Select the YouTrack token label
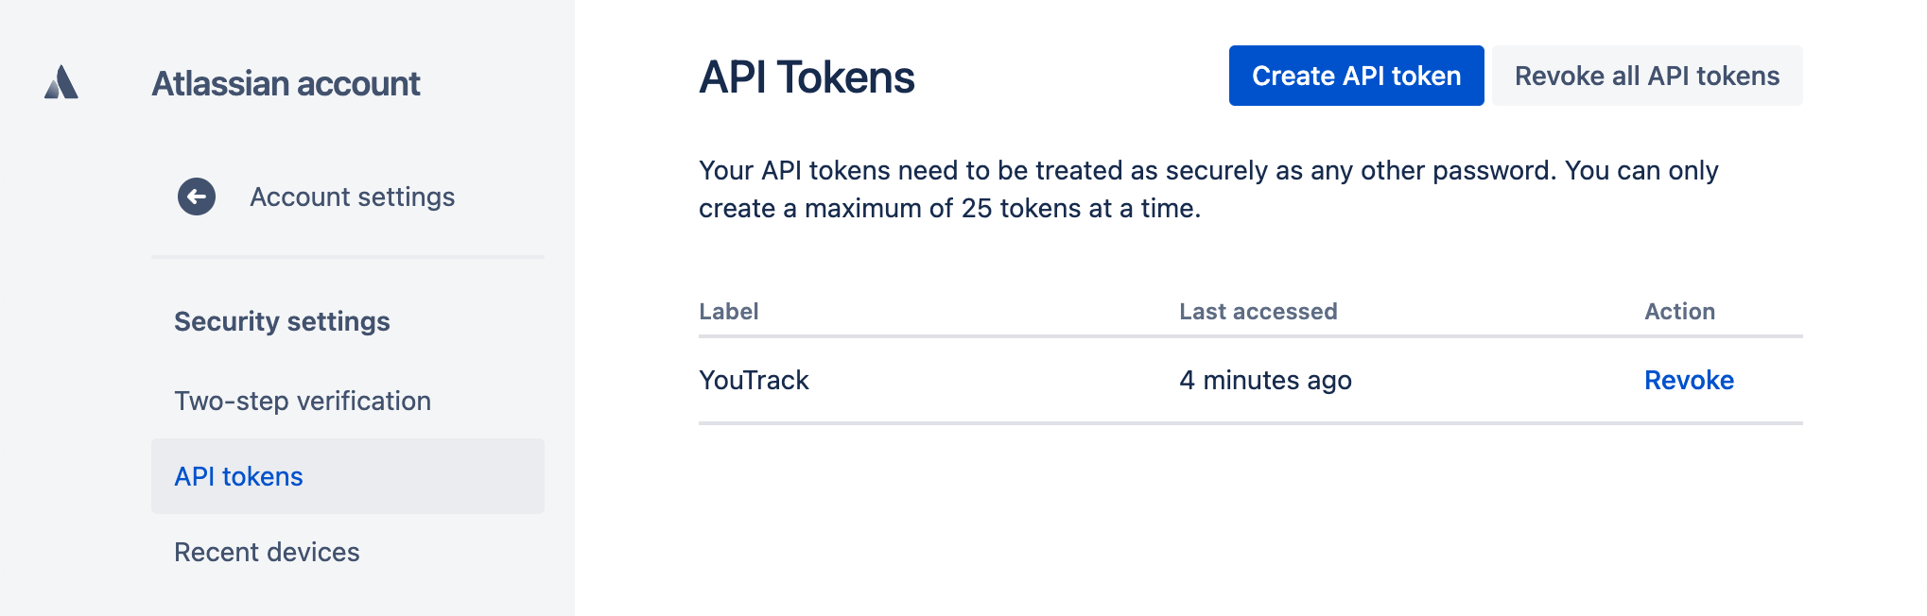The height and width of the screenshot is (616, 1927). (x=754, y=380)
